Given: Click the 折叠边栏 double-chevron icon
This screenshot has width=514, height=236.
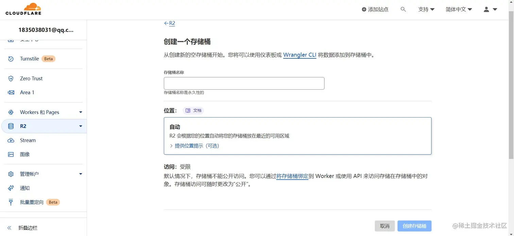Looking at the screenshot, I should click(x=10, y=228).
